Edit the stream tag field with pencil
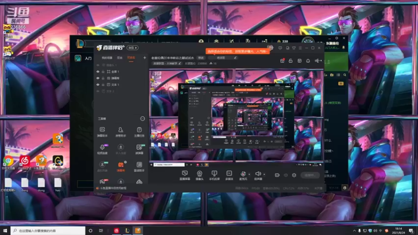This screenshot has width=418, height=235. click(x=235, y=58)
